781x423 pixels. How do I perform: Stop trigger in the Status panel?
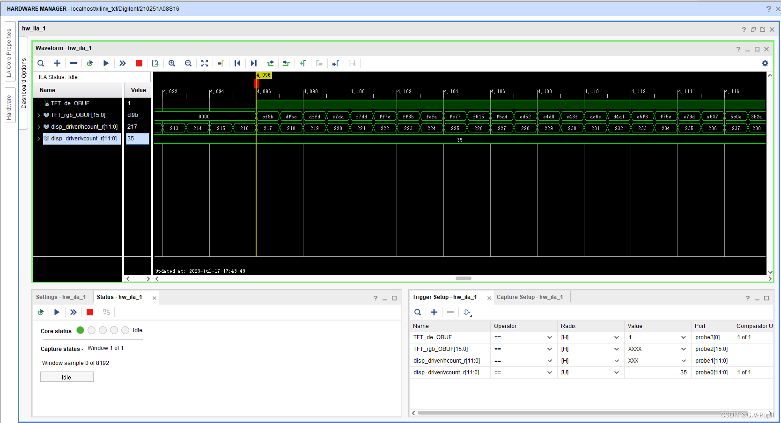pos(90,312)
